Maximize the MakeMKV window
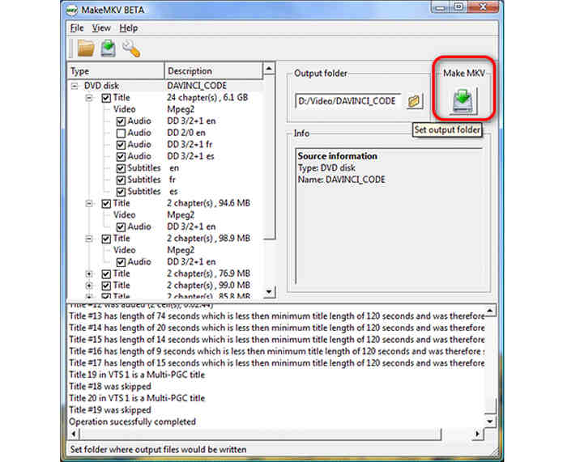 pos(458,6)
